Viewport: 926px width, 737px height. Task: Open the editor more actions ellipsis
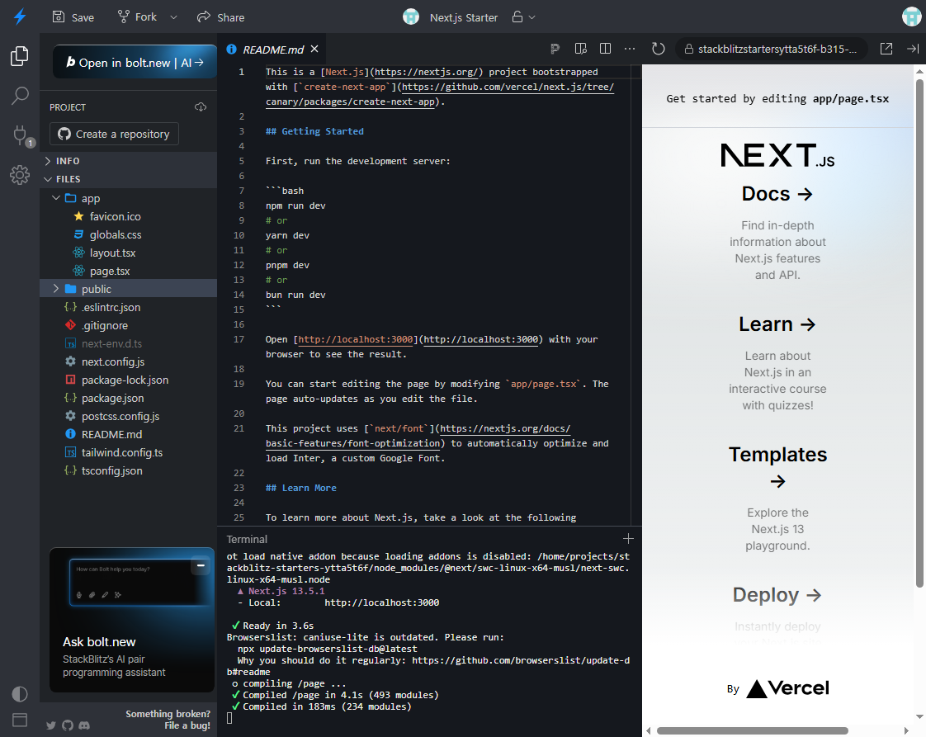(631, 49)
